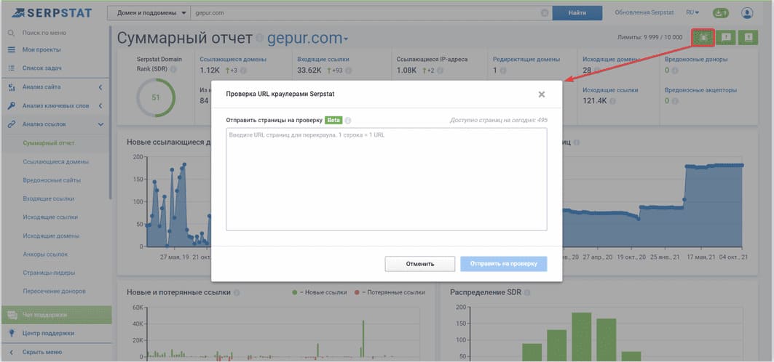Click the green export upload button
Image resolution: width=774 pixels, height=362 pixels.
point(748,37)
